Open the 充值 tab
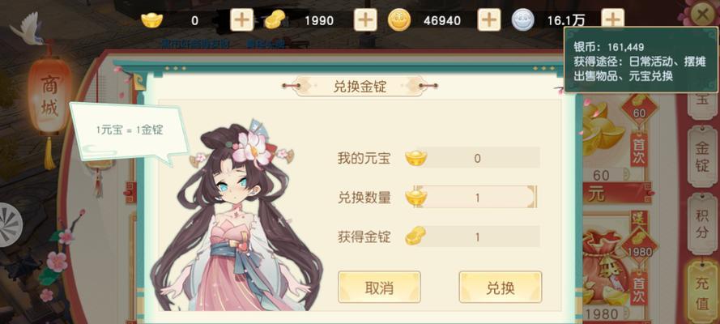 [x=702, y=292]
